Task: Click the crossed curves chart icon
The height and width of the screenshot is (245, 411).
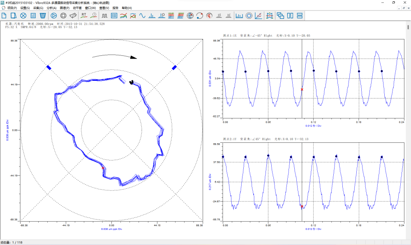Action: [133, 16]
